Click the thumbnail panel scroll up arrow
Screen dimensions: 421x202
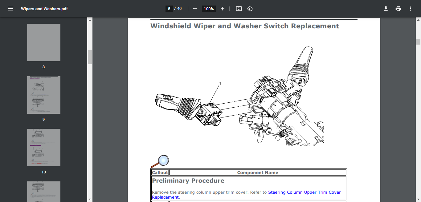coord(90,20)
